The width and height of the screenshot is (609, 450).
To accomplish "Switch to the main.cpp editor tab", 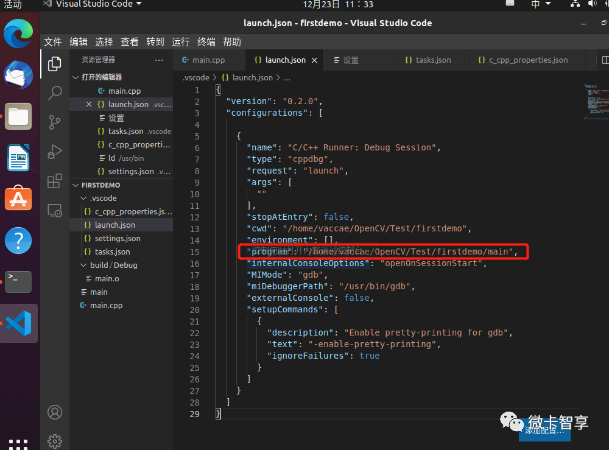I will tap(208, 60).
